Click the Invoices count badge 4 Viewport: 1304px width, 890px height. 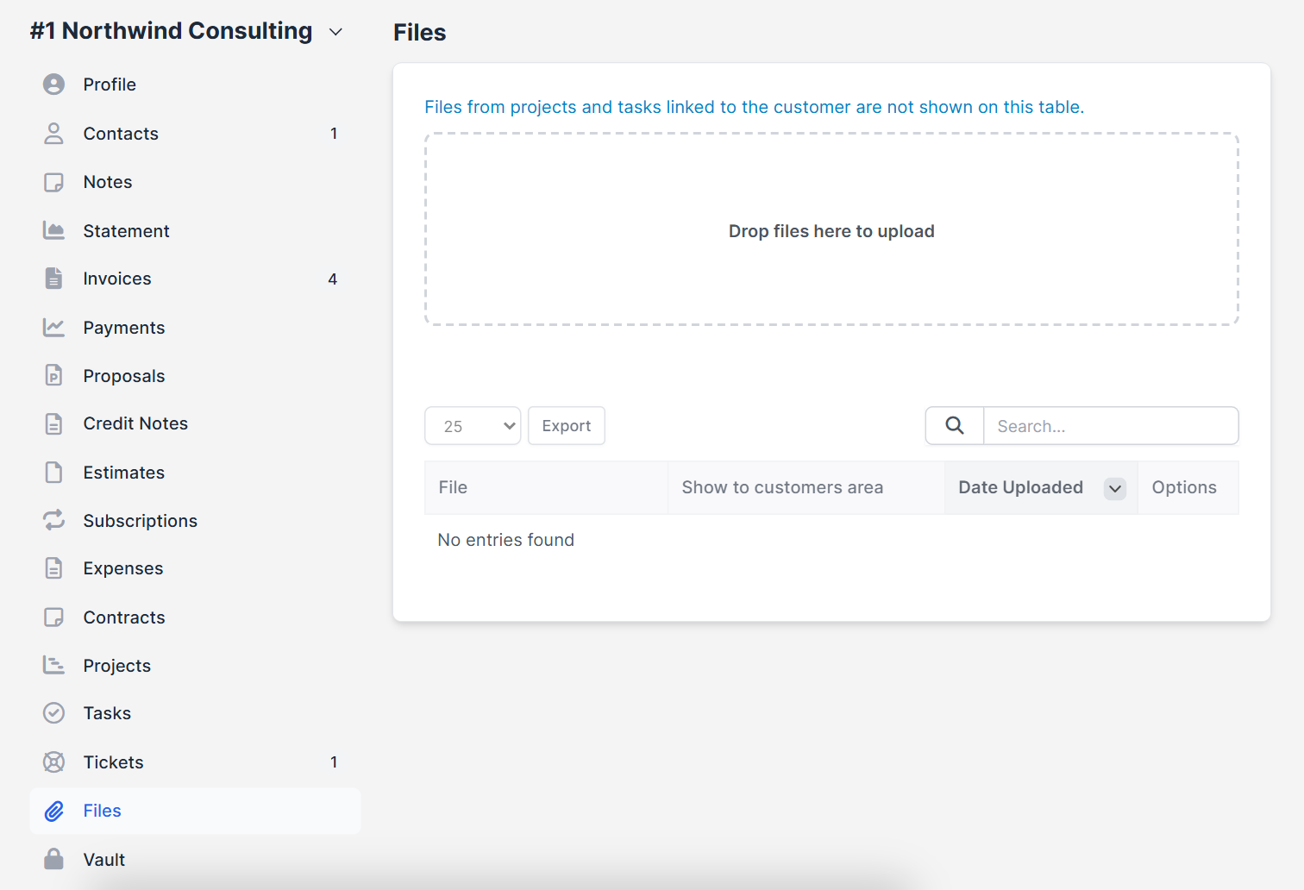pos(333,279)
